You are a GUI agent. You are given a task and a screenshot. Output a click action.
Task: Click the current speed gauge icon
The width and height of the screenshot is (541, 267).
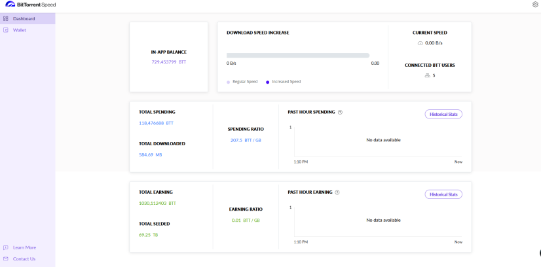[420, 43]
